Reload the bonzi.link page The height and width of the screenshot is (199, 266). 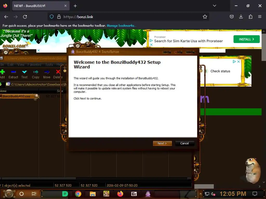point(25,17)
